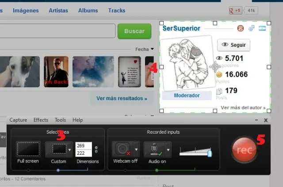Toggle the webcam recording input
283x187 pixels.
123,149
